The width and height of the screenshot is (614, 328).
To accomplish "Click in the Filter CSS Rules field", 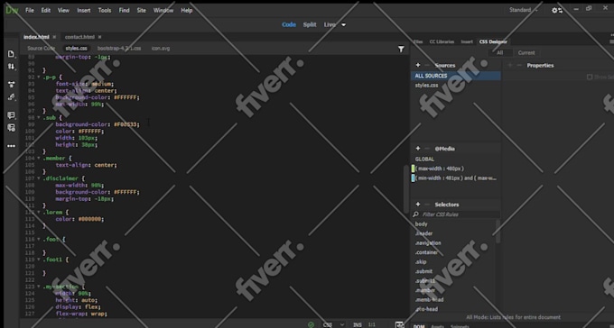I will point(460,214).
